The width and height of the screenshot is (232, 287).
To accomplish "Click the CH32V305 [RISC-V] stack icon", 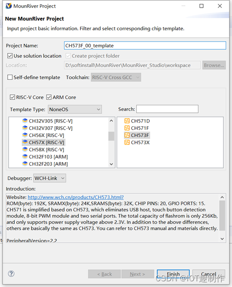I will coord(25,121).
